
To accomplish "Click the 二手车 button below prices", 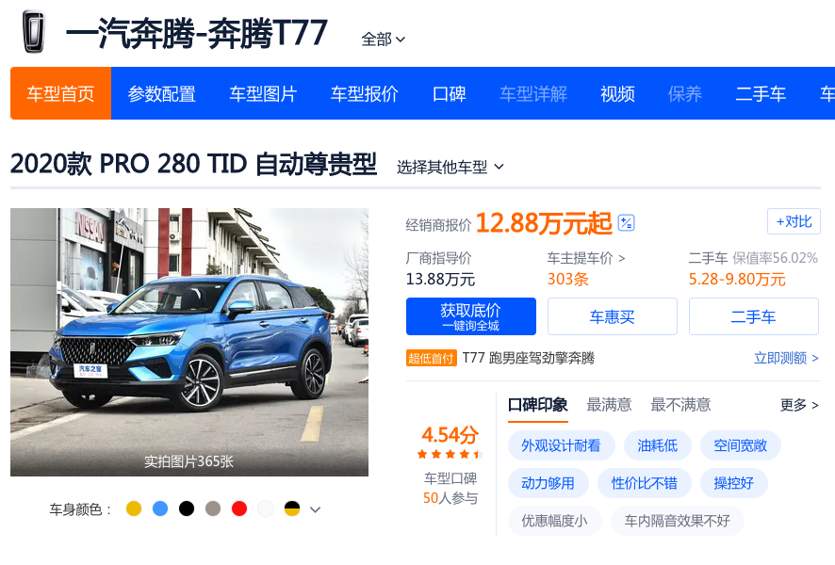I will pyautogui.click(x=754, y=316).
